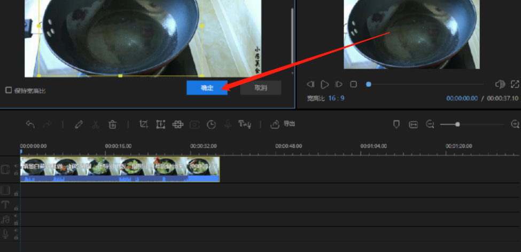Image resolution: width=521 pixels, height=252 pixels.
Task: Click the crop box bottom-right corner handle
Action: (202, 76)
